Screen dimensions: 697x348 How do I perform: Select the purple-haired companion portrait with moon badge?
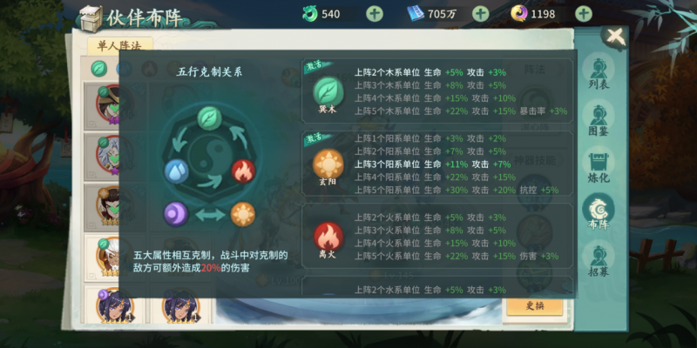pos(114,305)
